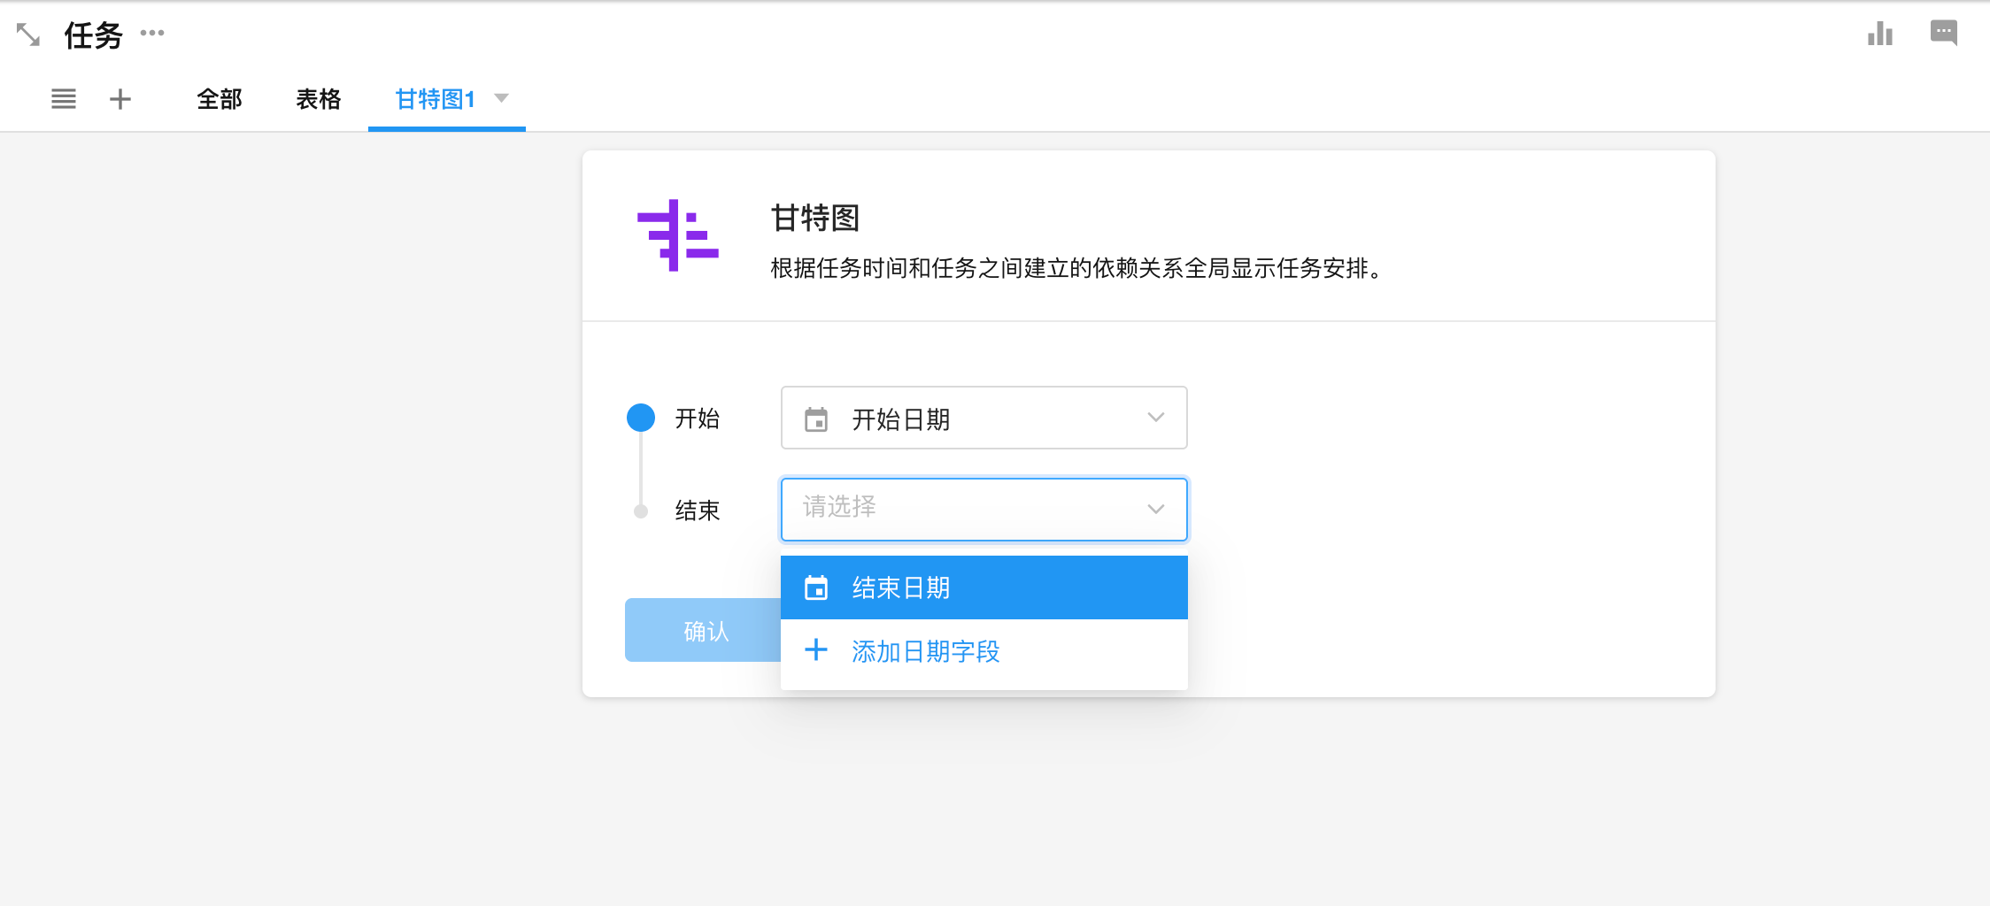Click the purple Gantt chart logo
The width and height of the screenshot is (1990, 906).
(677, 235)
